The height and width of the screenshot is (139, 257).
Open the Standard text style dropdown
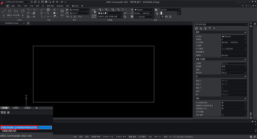79,10
